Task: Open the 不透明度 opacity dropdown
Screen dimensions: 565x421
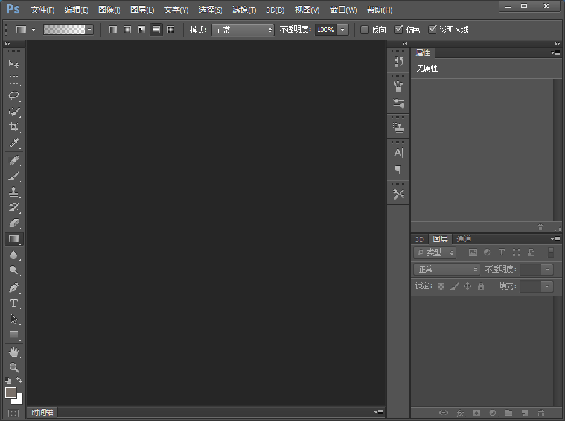Action: [342, 29]
